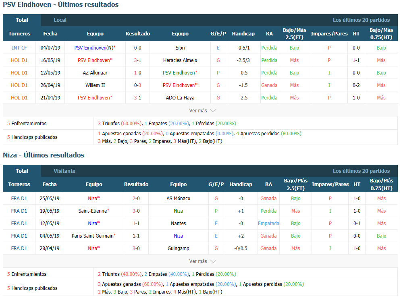Click the date 04/07/19
Image resolution: width=401 pixels, height=298 pixels.
50,48
